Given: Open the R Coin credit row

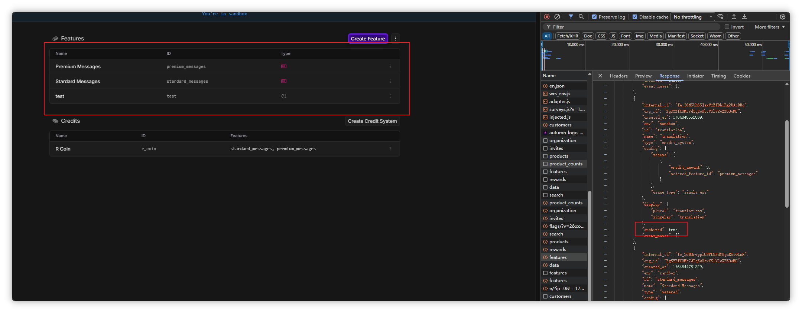Looking at the screenshot, I should [x=224, y=149].
